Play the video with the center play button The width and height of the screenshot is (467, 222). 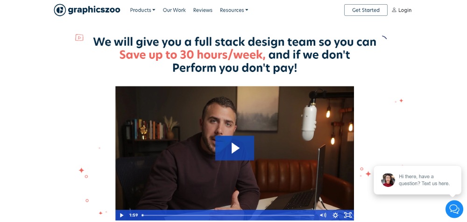235,148
